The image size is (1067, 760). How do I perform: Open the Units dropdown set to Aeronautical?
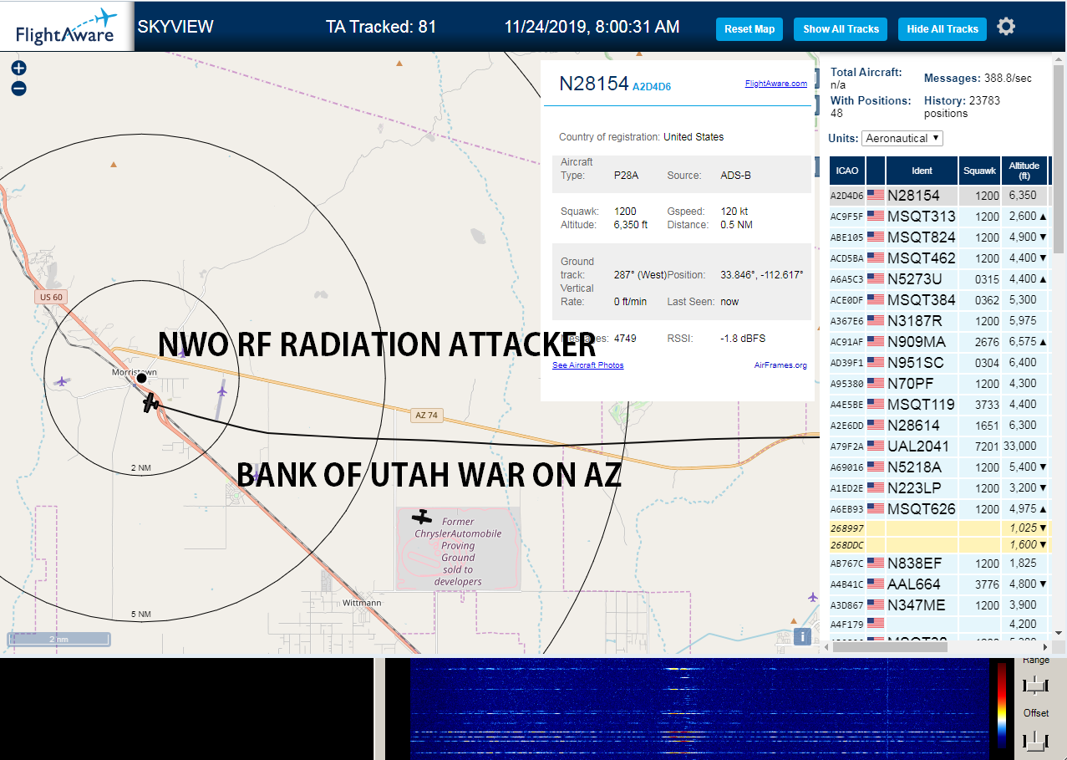click(902, 138)
